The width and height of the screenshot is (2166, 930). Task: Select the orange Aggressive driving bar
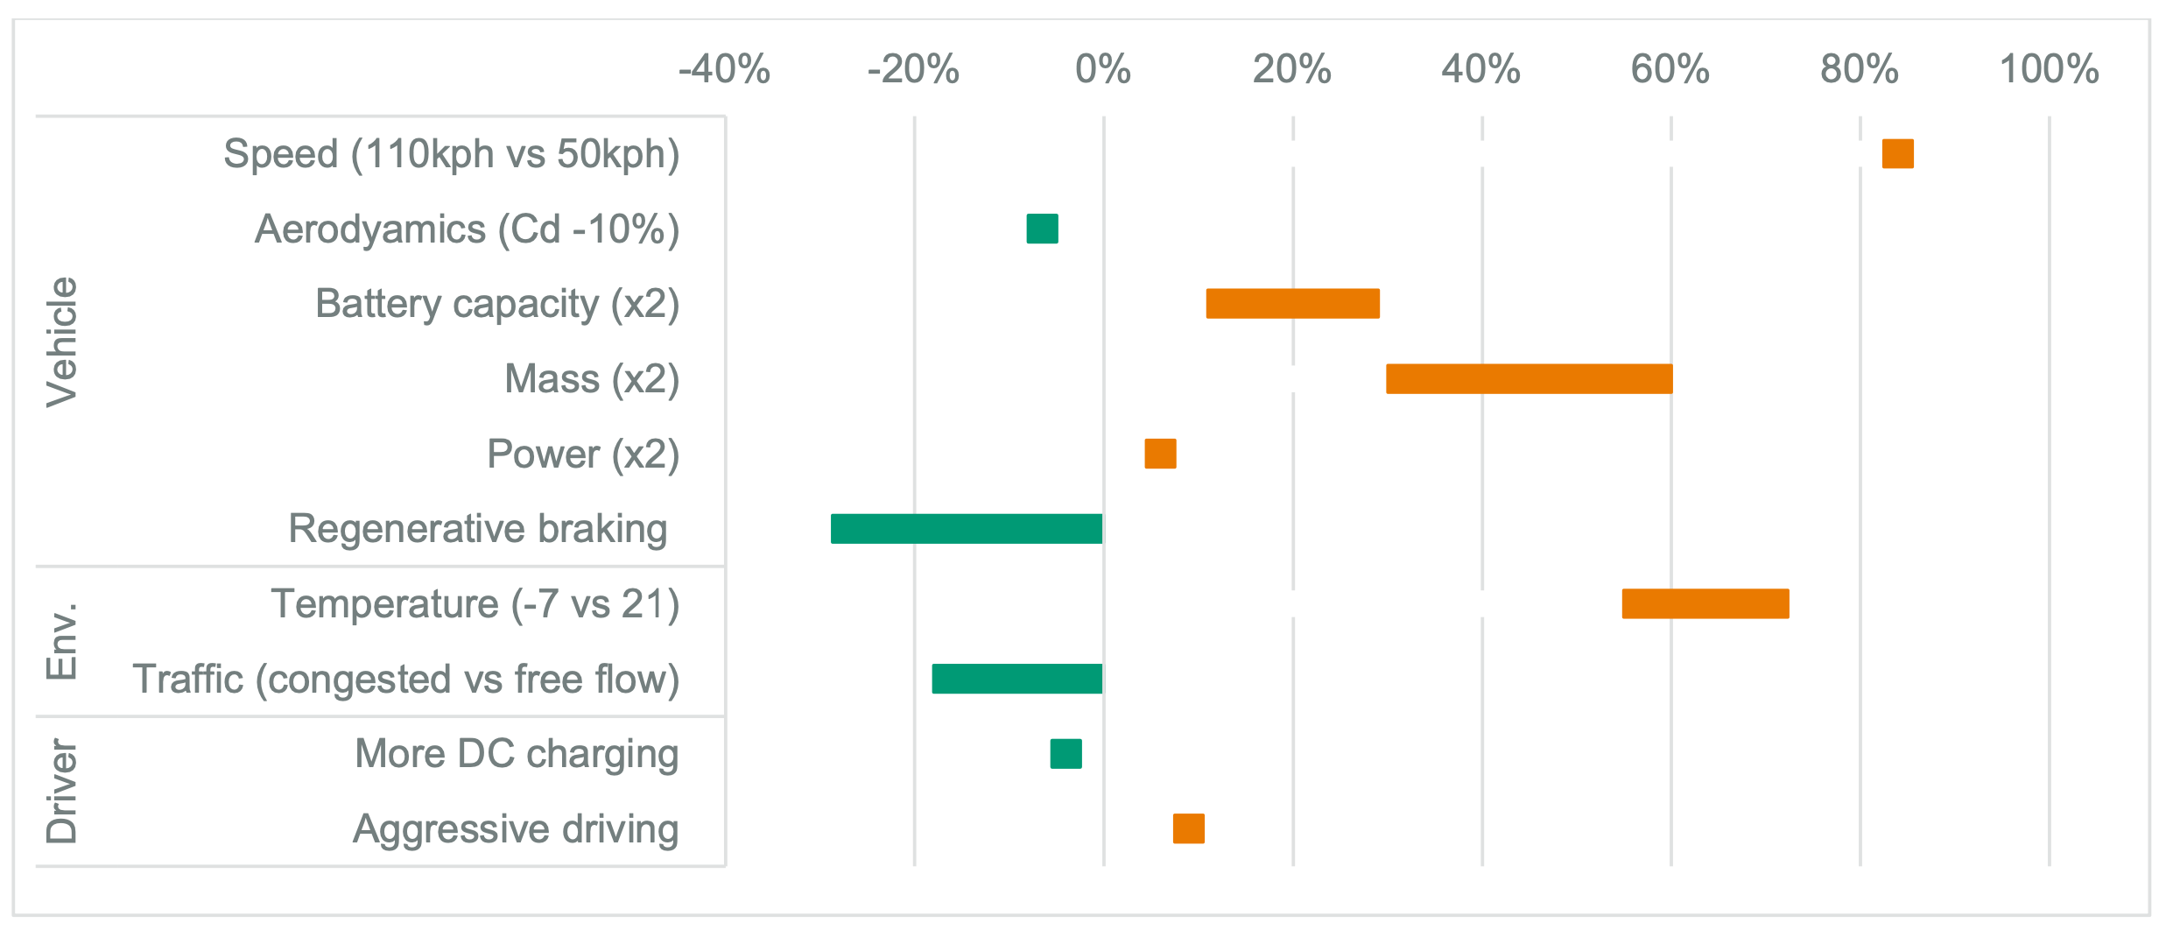click(x=1188, y=829)
